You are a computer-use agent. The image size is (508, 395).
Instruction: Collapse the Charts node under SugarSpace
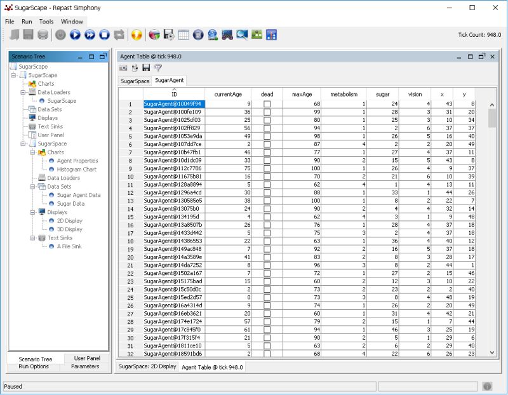[33, 152]
